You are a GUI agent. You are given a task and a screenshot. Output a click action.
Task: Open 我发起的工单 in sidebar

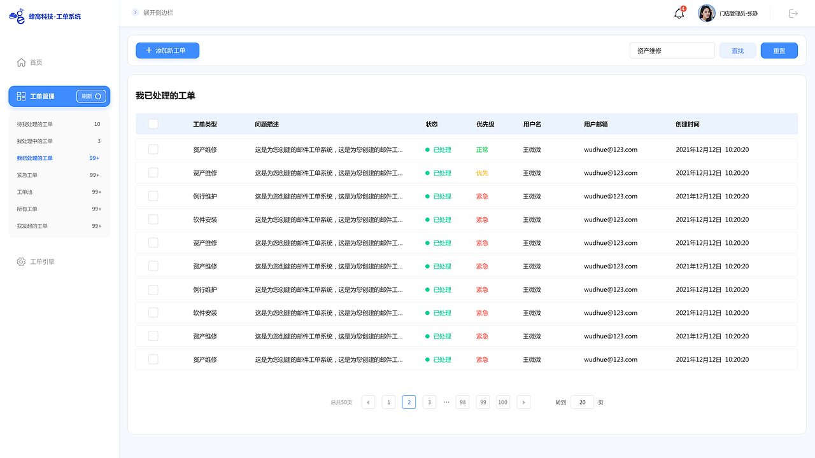(x=59, y=226)
